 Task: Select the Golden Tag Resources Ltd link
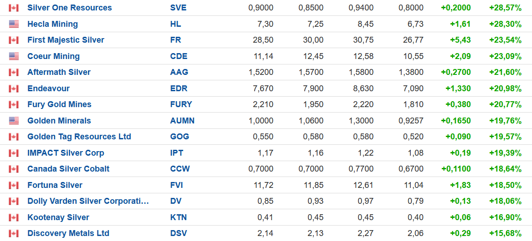tap(79, 137)
